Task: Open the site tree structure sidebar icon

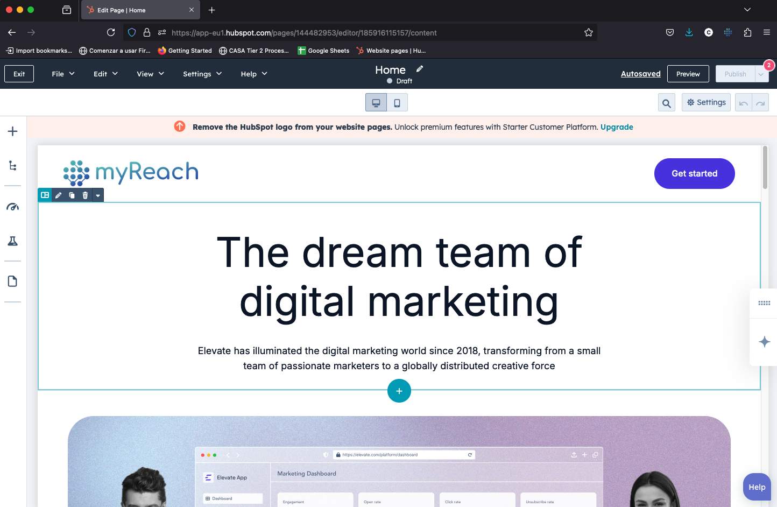Action: click(x=13, y=166)
